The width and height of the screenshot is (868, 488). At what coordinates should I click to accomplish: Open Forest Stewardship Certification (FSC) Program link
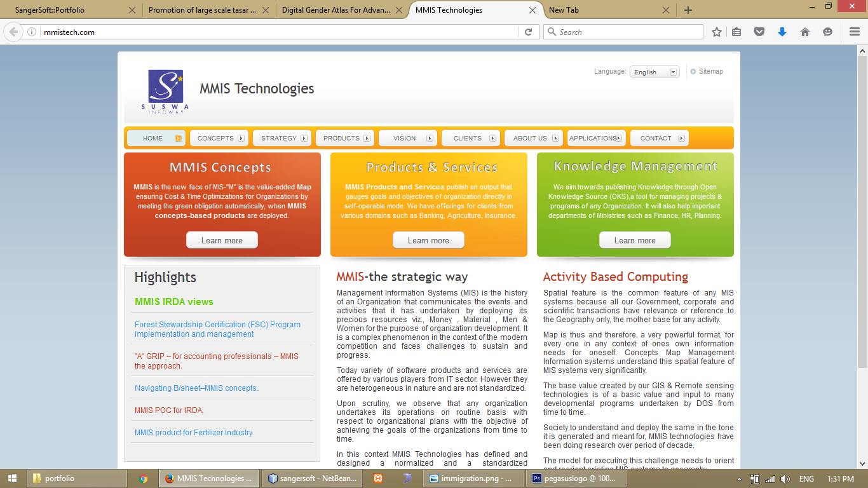(217, 329)
